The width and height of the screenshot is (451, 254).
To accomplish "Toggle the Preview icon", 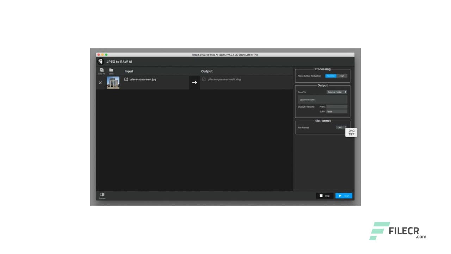I will pos(102,194).
